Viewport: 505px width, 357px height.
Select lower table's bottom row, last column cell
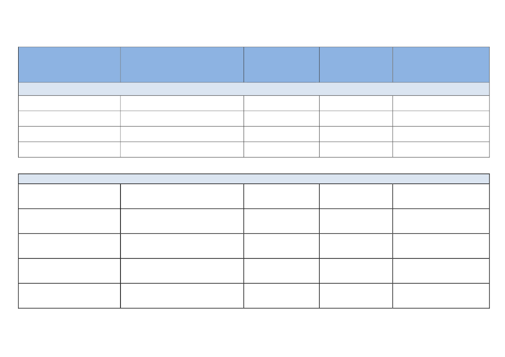click(x=441, y=296)
